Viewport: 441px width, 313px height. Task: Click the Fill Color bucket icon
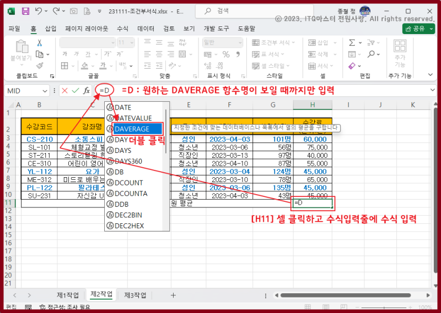click(x=84, y=65)
